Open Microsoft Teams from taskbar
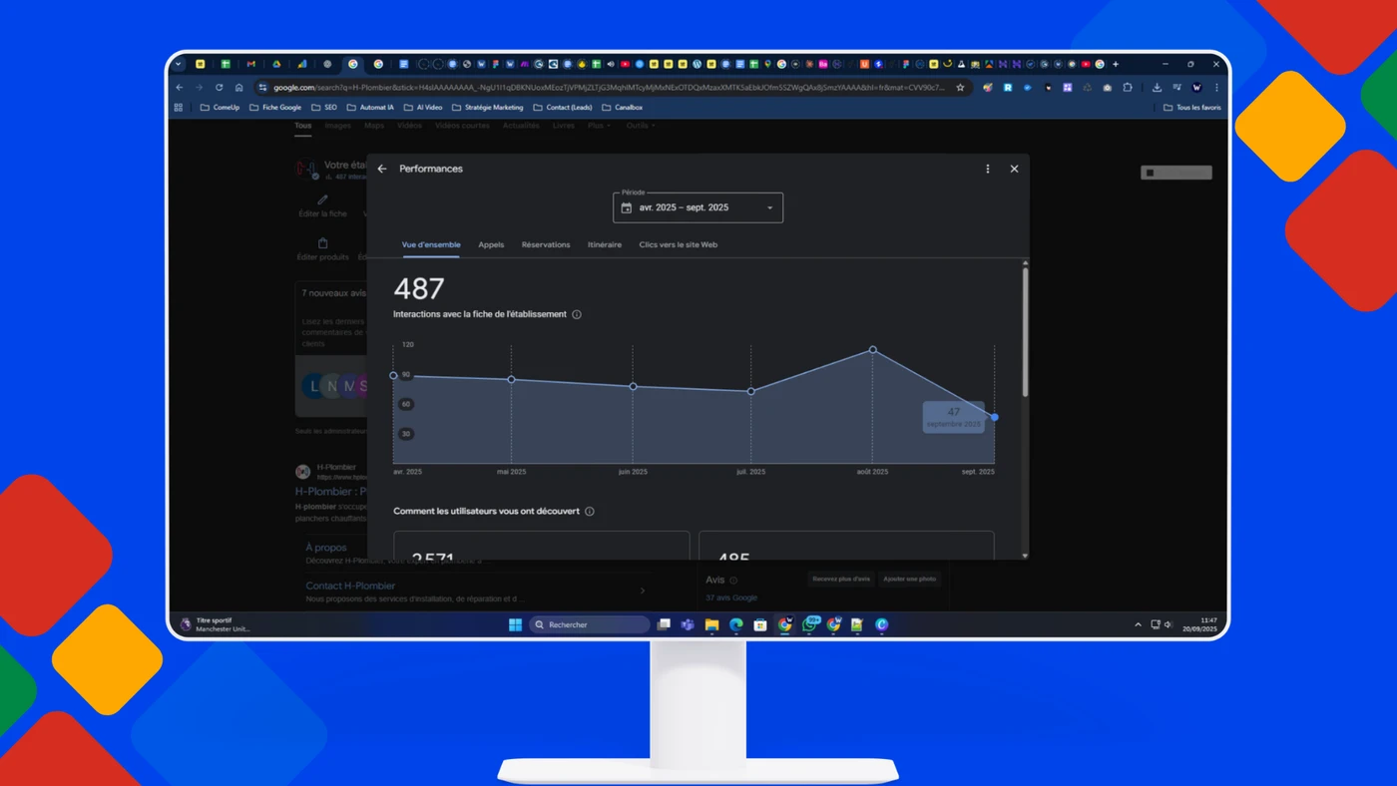1397x786 pixels. [x=688, y=624]
